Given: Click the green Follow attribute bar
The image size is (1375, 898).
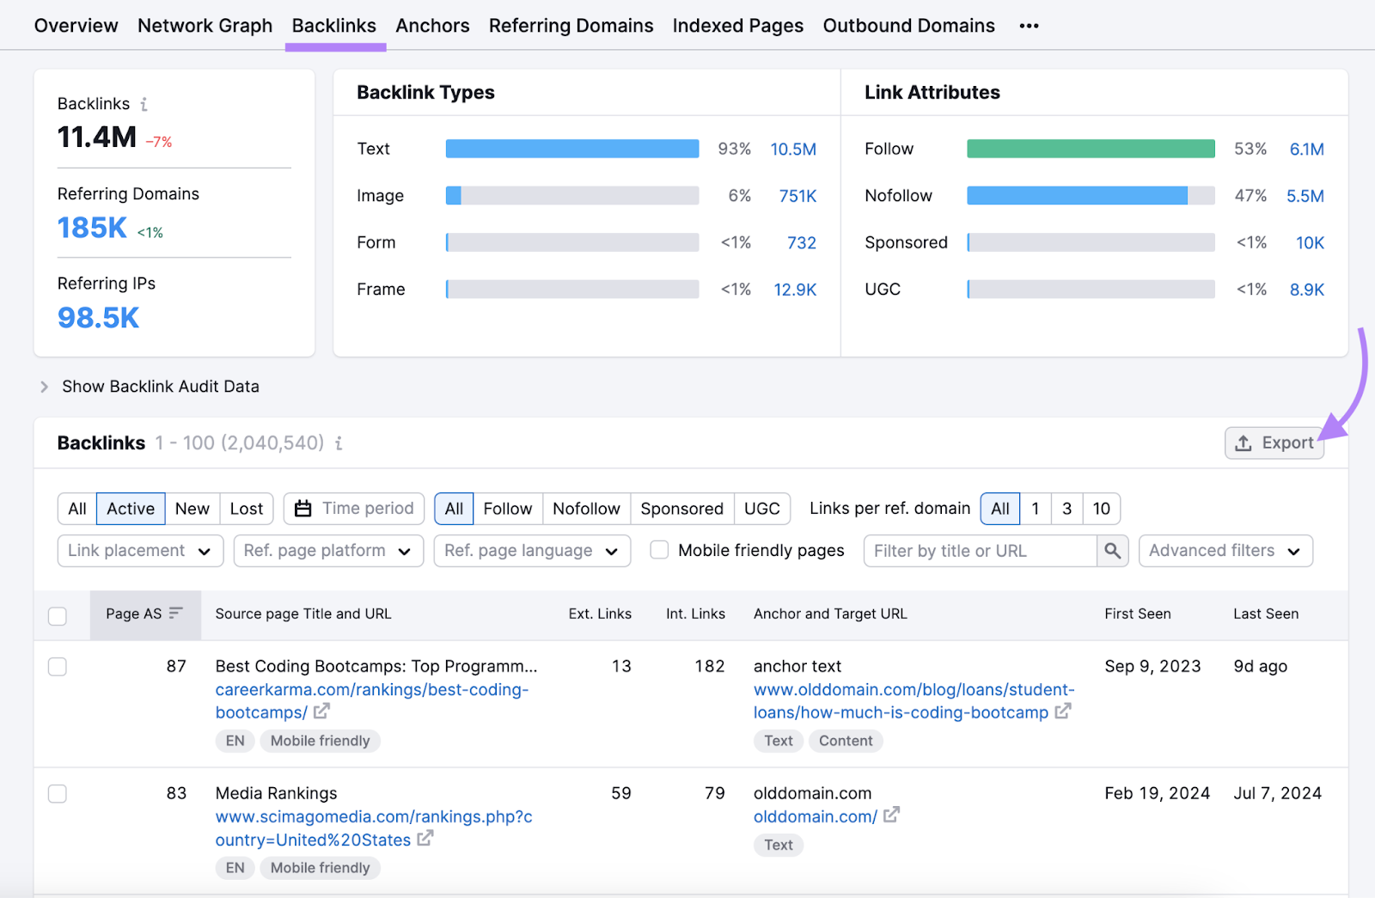Looking at the screenshot, I should (x=1090, y=148).
